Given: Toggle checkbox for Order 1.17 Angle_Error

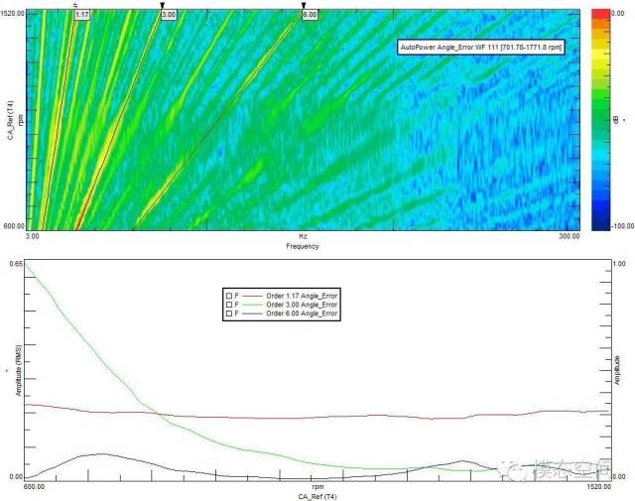Looking at the screenshot, I should (229, 295).
